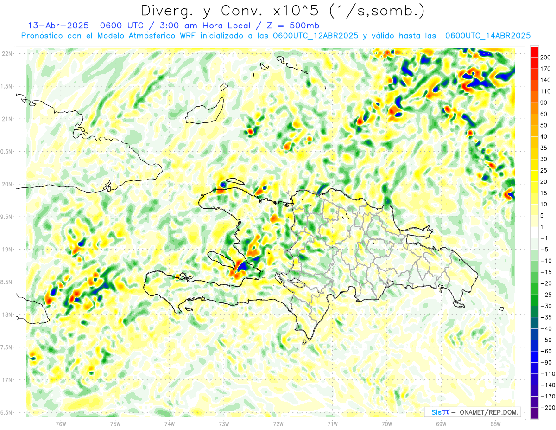
Task: Click the colorbar value '40'
Action: 544,136
